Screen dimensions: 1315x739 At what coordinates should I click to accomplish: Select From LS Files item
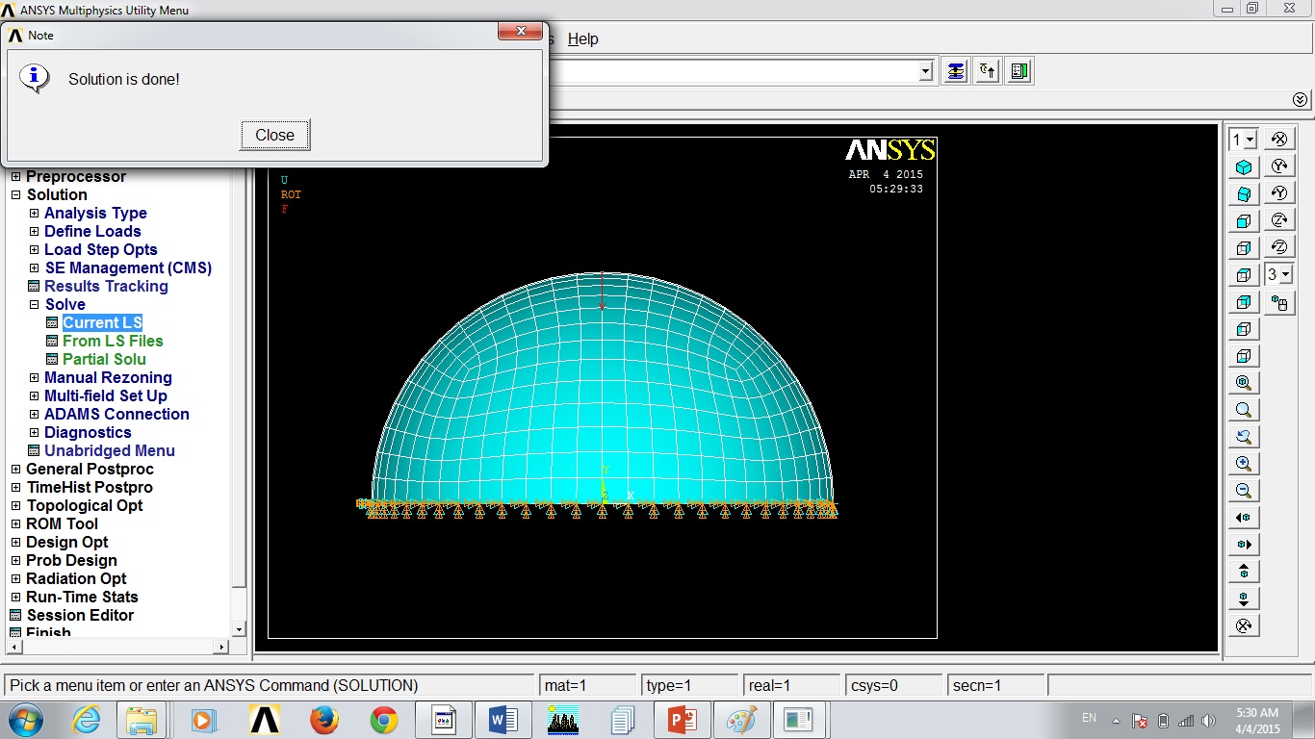tap(113, 341)
